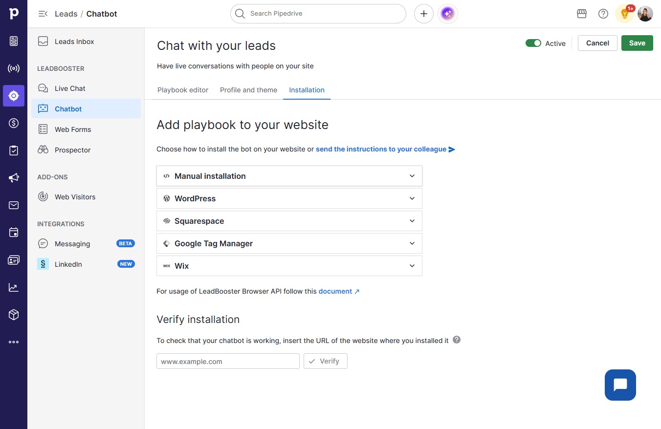Open the More ellipsis icon
Screen dimensions: 661x429
[x=14, y=342]
